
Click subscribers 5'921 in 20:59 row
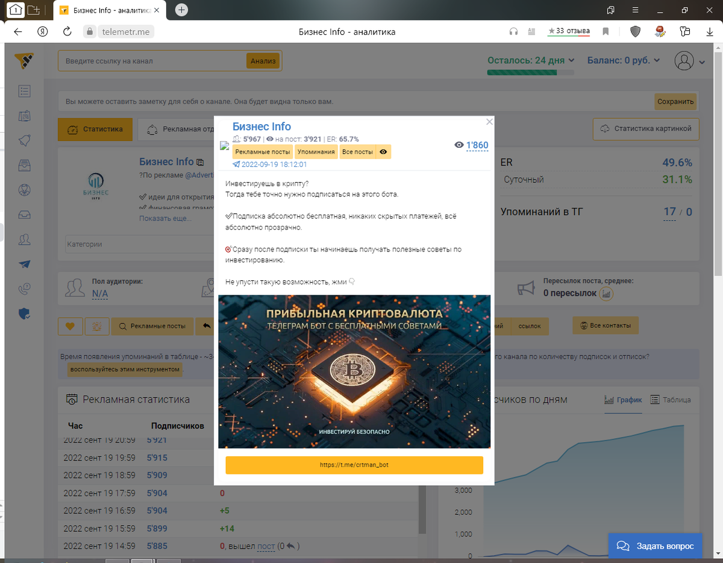point(157,440)
